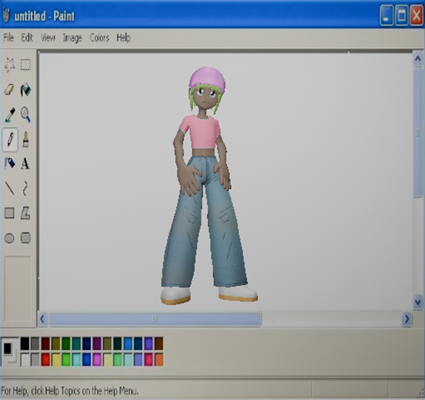Pick the Fill With Color bucket

coord(26,90)
